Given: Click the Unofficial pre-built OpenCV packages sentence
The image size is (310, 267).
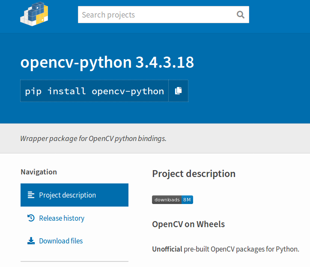Looking at the screenshot, I should point(226,249).
